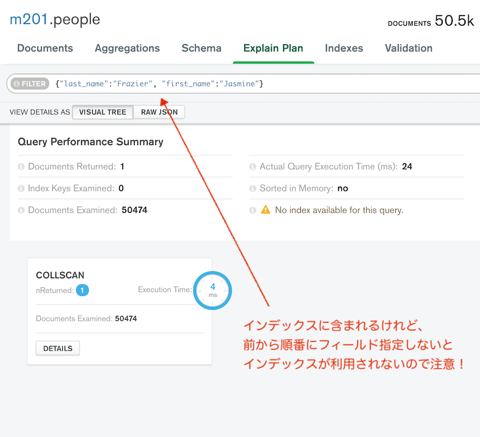Click the m201 database name link
This screenshot has width=480, height=437.
coord(29,19)
